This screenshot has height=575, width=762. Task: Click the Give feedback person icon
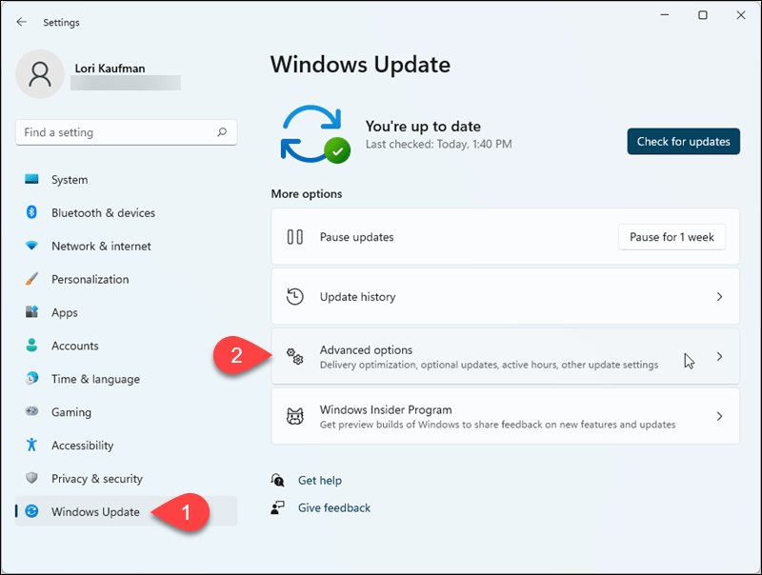(277, 507)
